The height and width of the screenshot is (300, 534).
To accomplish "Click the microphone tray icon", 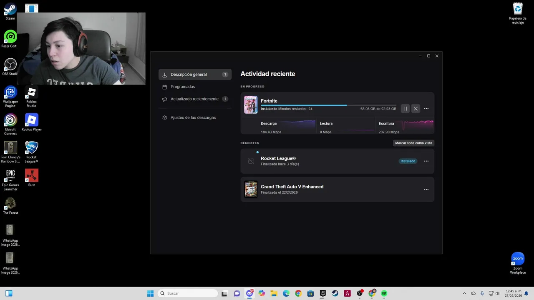I will [482, 293].
